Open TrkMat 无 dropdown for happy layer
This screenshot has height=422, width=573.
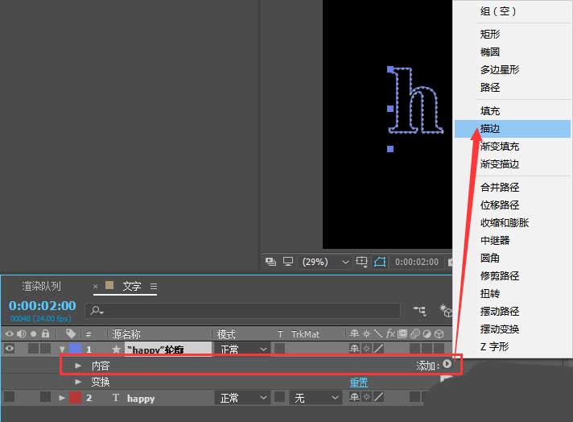(316, 398)
